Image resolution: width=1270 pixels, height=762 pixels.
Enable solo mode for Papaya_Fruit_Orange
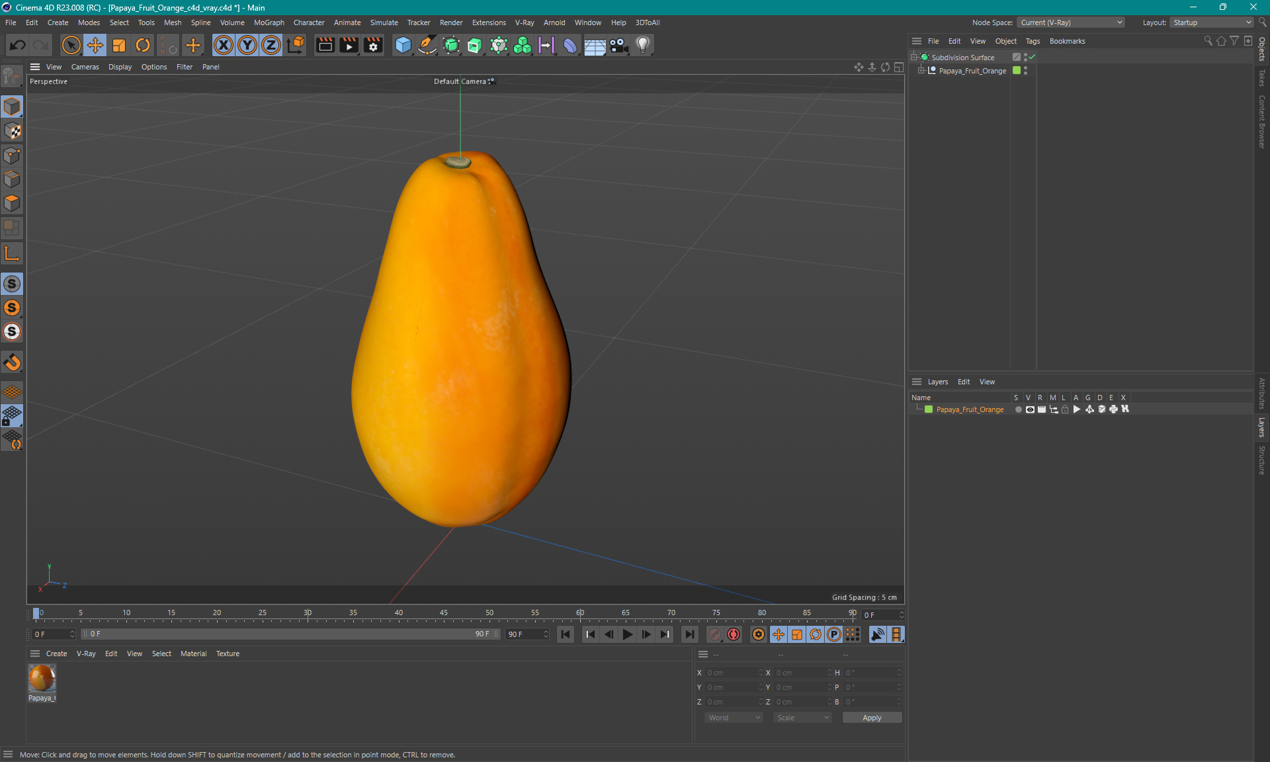[x=1017, y=409]
